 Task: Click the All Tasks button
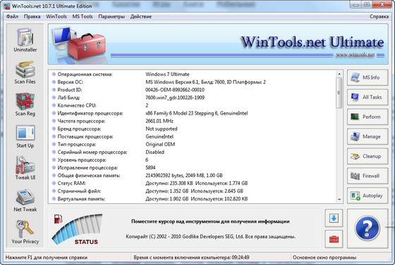(367, 97)
